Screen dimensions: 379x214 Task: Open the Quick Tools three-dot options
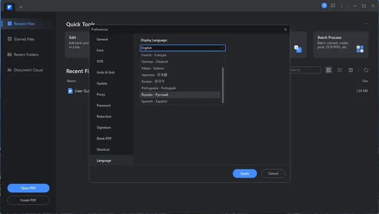point(366,24)
